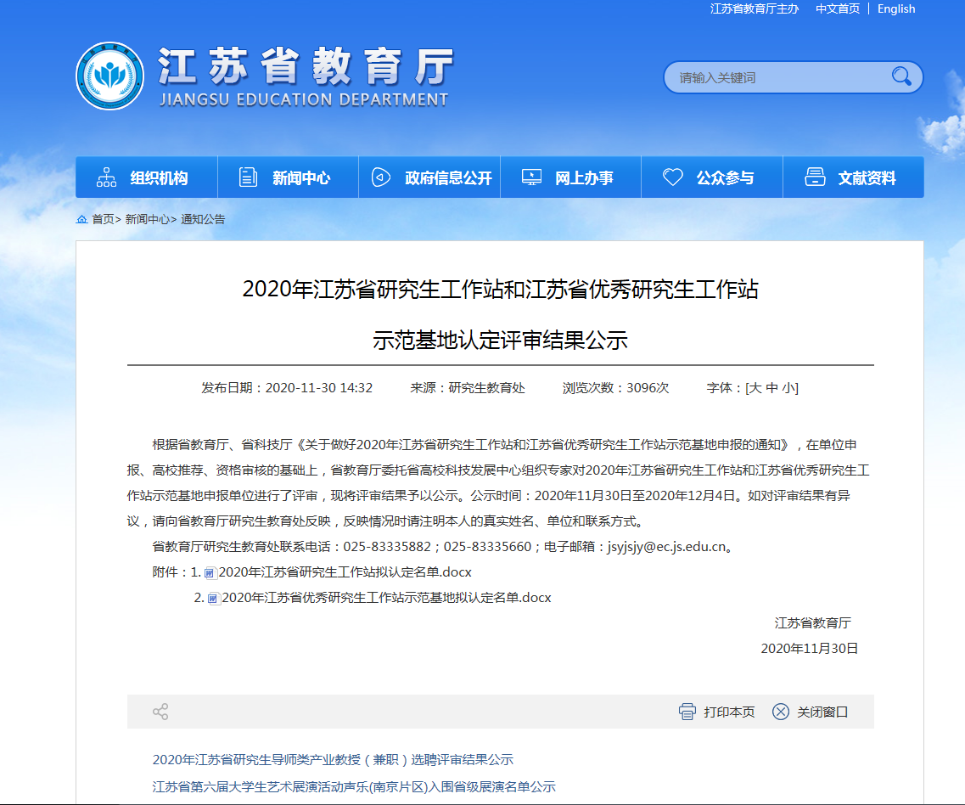
Task: Set font size to 小
Action: [x=788, y=388]
